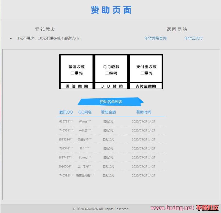The width and height of the screenshot is (221, 213).
Task: Click 赞助2元 amount cell
Action: (108, 121)
